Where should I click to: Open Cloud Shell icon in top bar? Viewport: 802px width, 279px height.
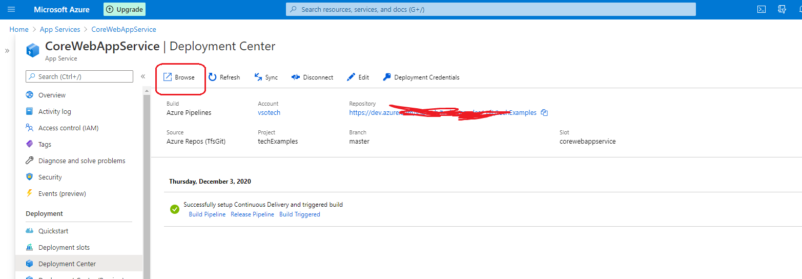coord(762,9)
